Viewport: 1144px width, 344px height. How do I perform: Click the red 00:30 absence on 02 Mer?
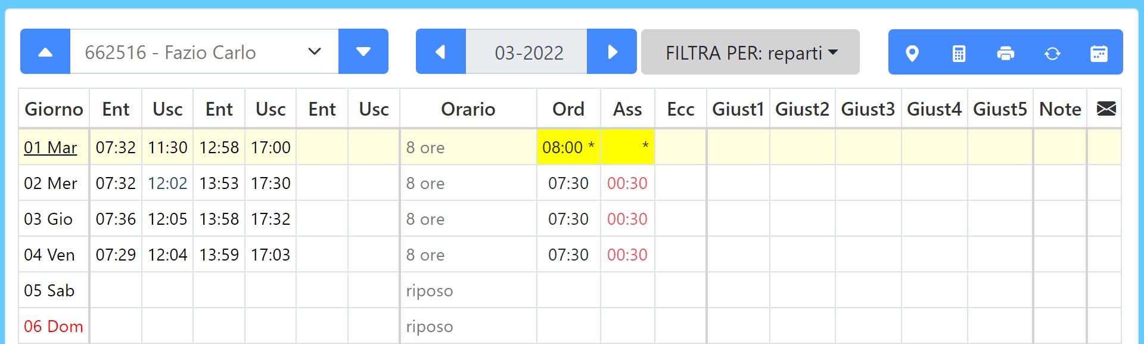627,183
